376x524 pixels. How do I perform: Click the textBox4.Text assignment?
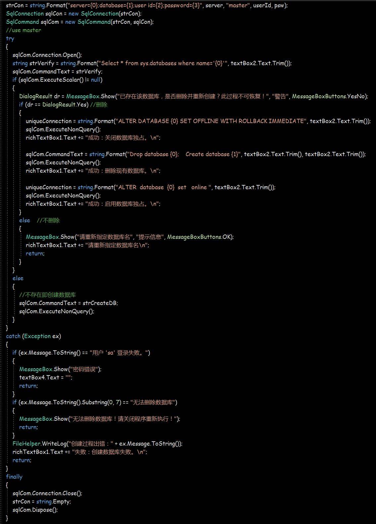tap(45, 377)
